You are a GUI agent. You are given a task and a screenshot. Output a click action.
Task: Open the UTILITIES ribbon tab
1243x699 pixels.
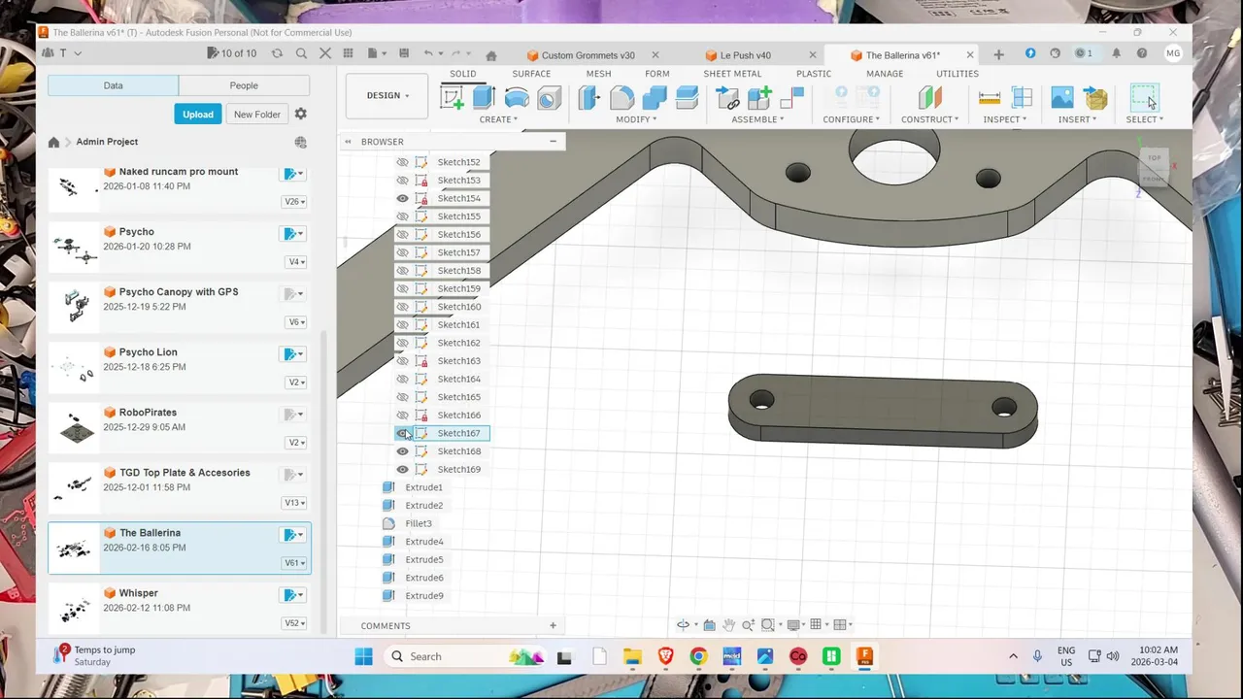[x=957, y=74]
